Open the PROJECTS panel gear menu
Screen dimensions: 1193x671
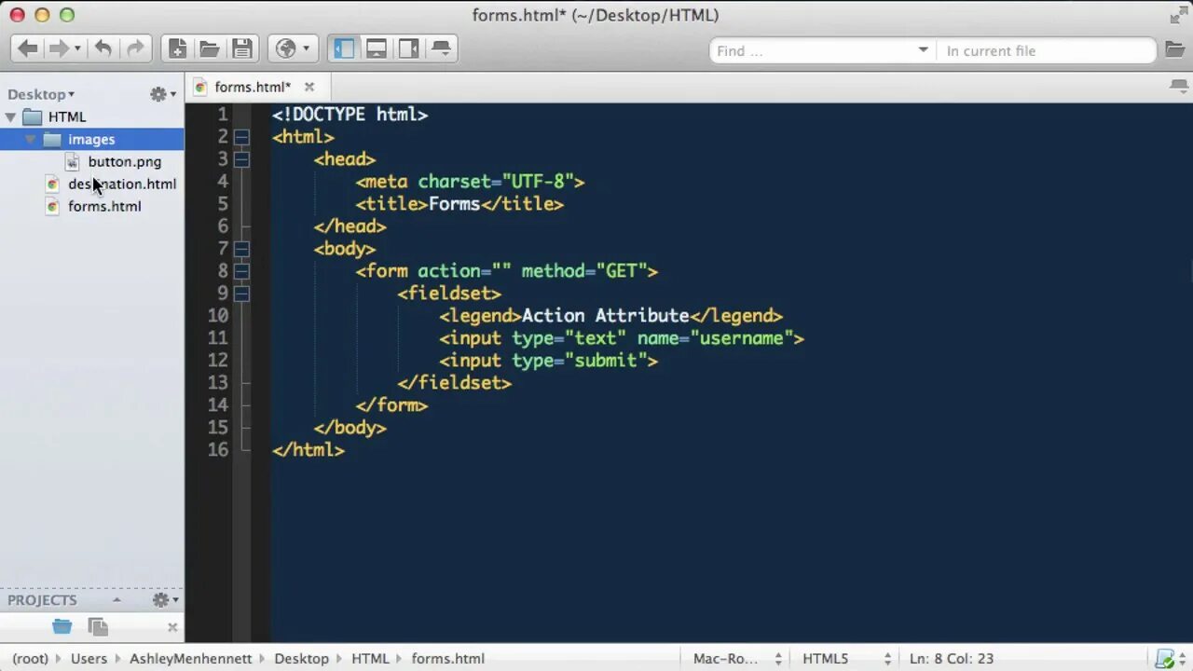click(165, 600)
